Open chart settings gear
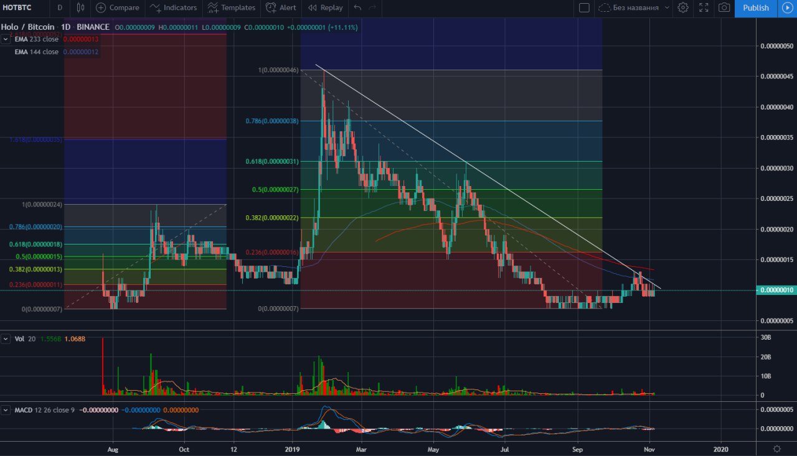 pos(683,8)
